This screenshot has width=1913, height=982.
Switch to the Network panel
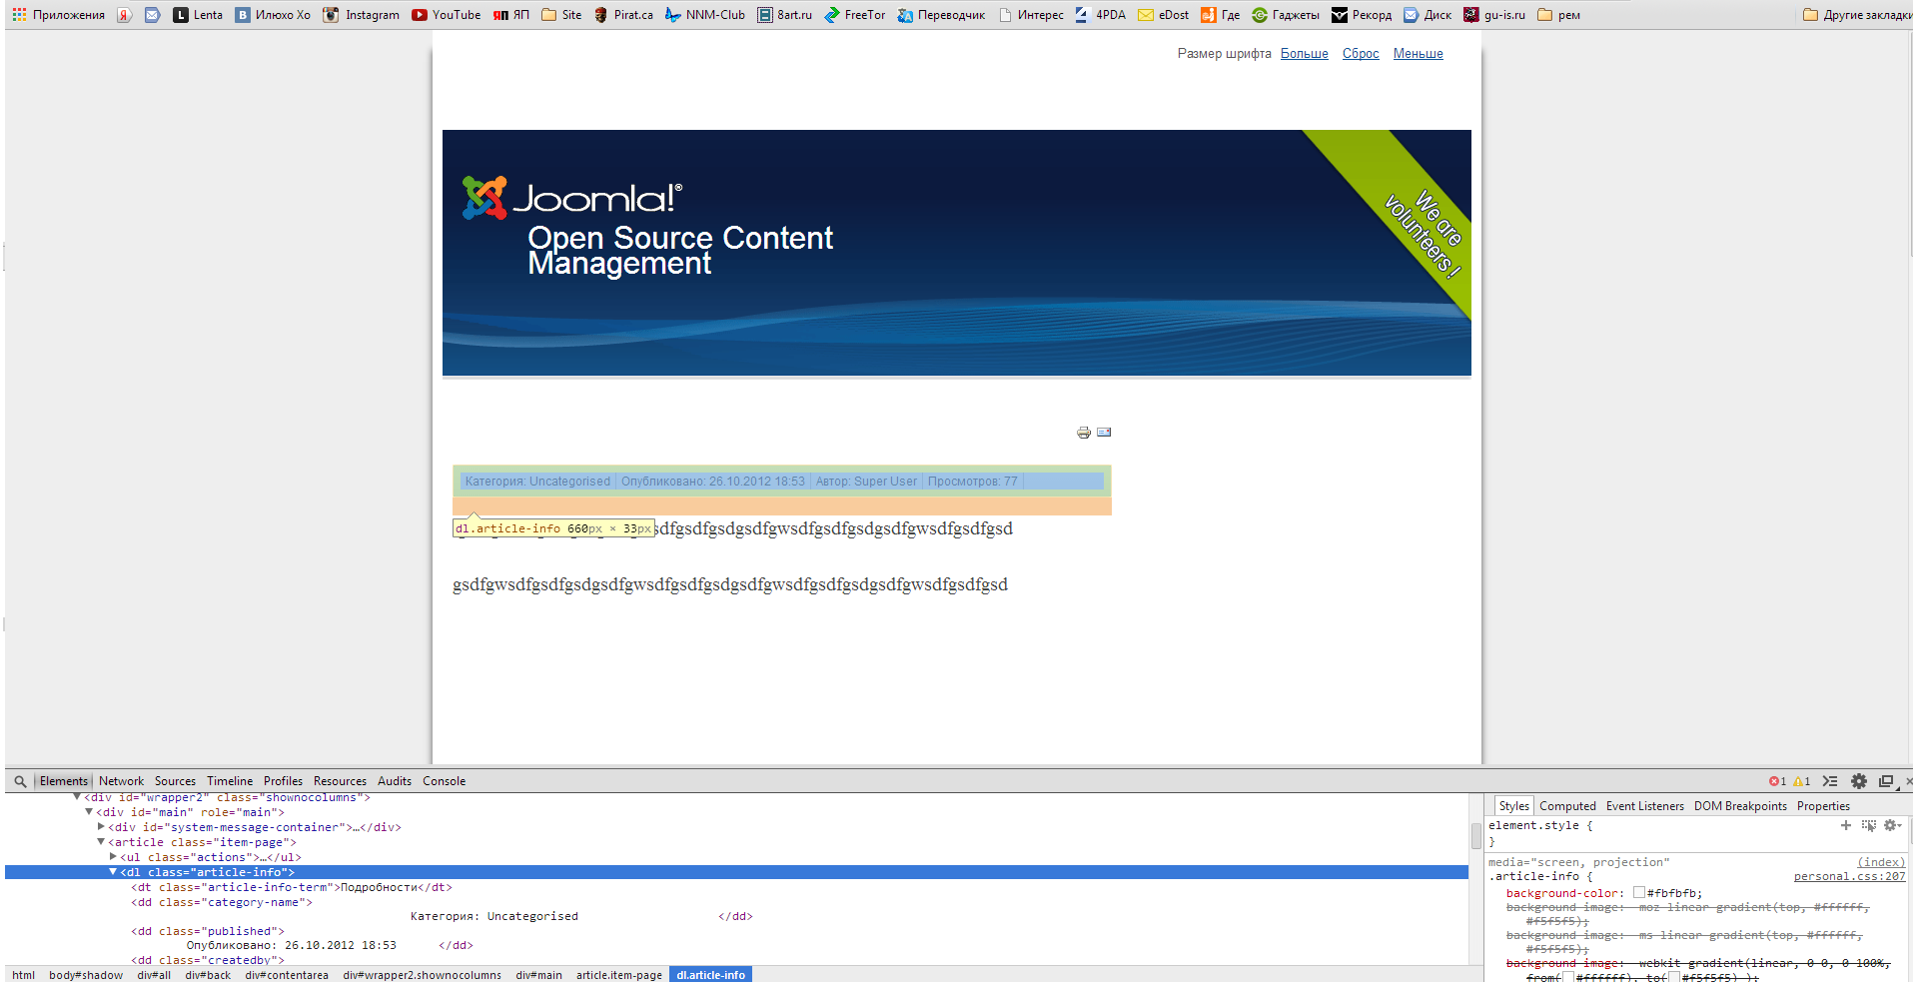[x=121, y=781]
